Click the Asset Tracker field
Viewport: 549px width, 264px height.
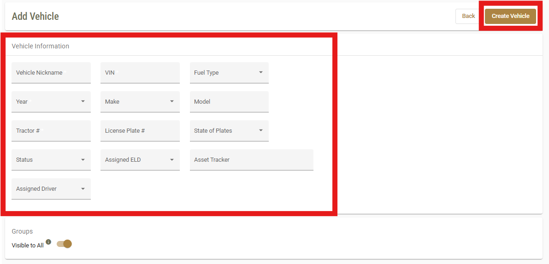coord(251,160)
